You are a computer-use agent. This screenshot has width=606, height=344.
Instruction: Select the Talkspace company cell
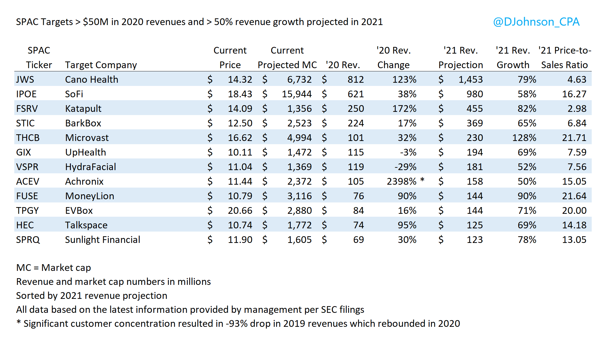point(86,225)
